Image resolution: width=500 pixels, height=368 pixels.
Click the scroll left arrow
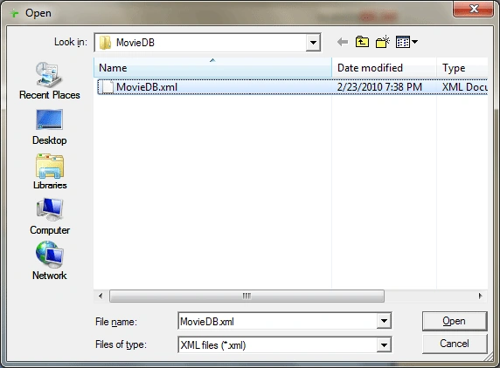click(x=101, y=296)
